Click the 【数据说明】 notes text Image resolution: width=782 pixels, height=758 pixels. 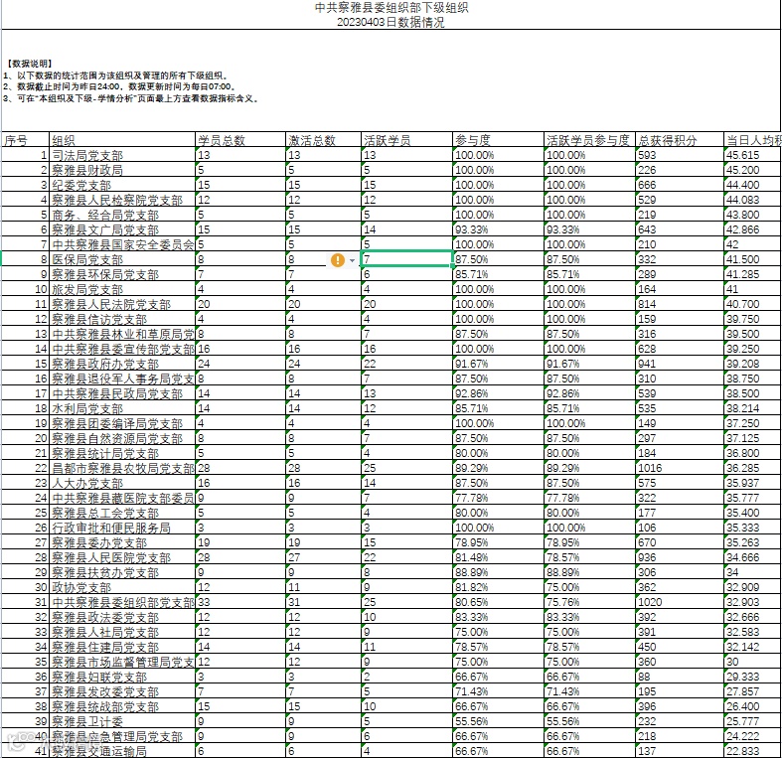[x=30, y=64]
